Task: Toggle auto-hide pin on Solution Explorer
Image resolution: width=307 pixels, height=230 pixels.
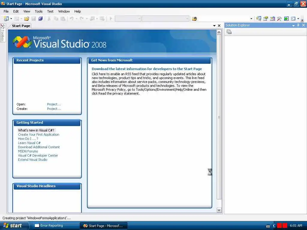Action: [x=298, y=25]
